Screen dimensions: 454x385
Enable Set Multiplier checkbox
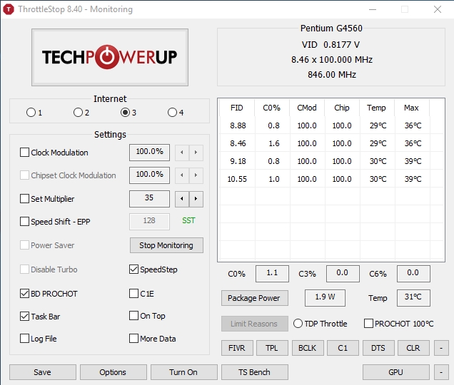pyautogui.click(x=24, y=199)
